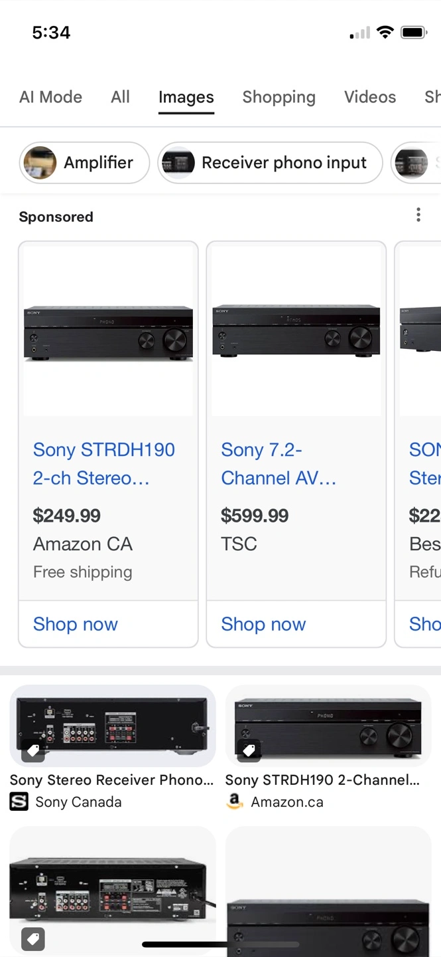Viewport: 441px width, 957px height.
Task: Switch to the AI Mode tab
Action: [50, 97]
